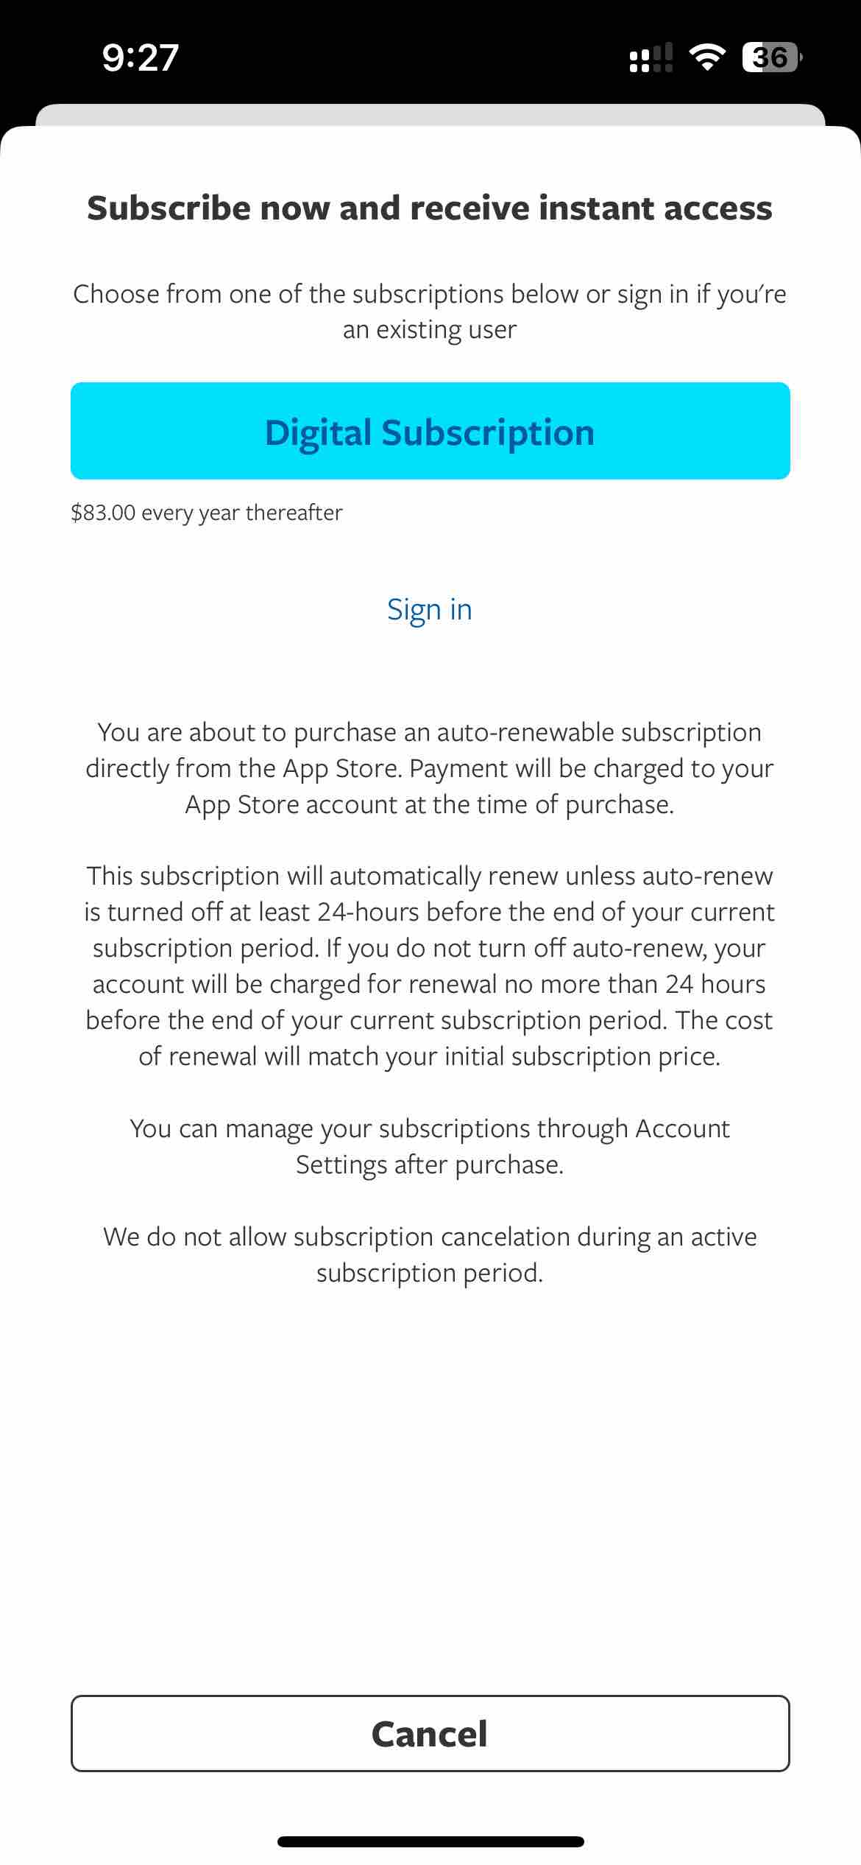Tap the home indicator bar at bottom
This screenshot has width=861, height=1865.
[431, 1841]
